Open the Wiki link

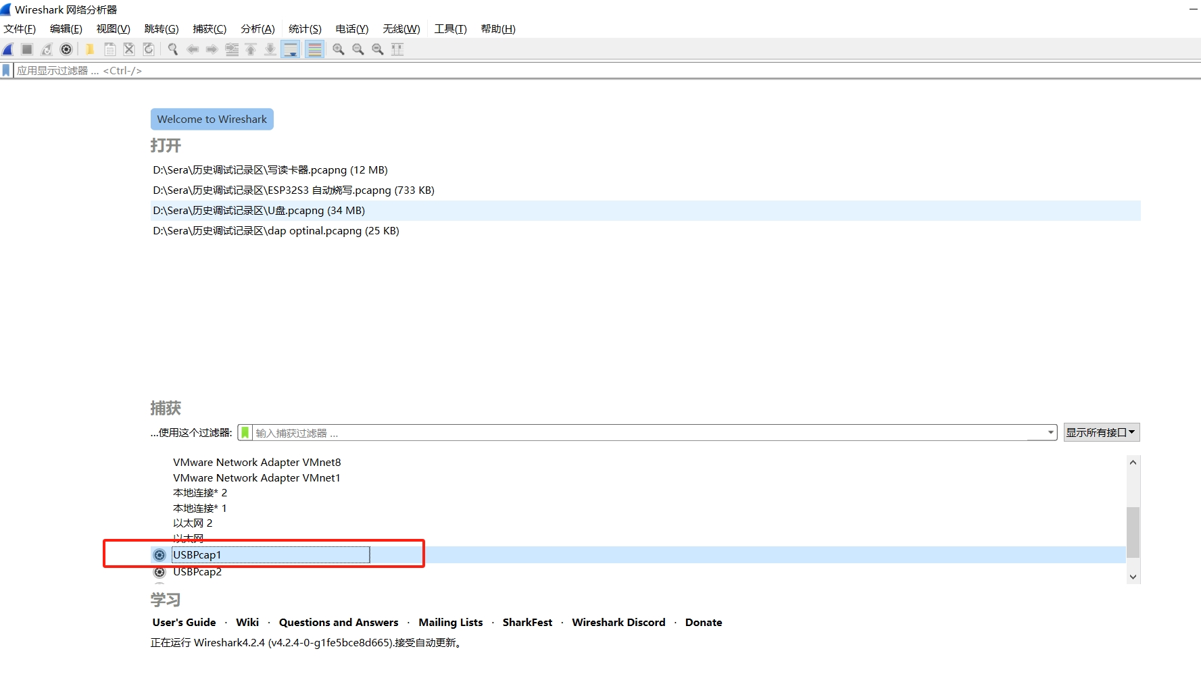(x=247, y=623)
